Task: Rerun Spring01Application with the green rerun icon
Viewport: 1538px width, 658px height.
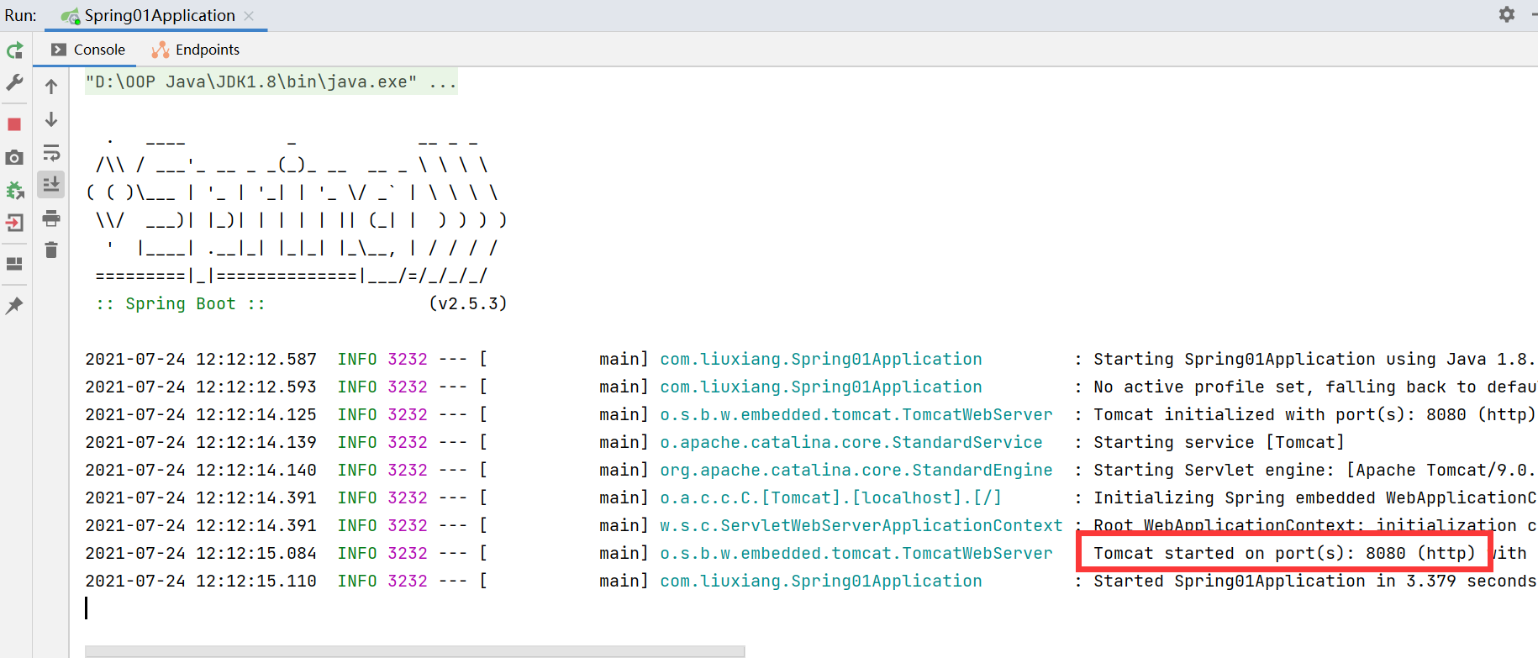Action: pyautogui.click(x=15, y=50)
